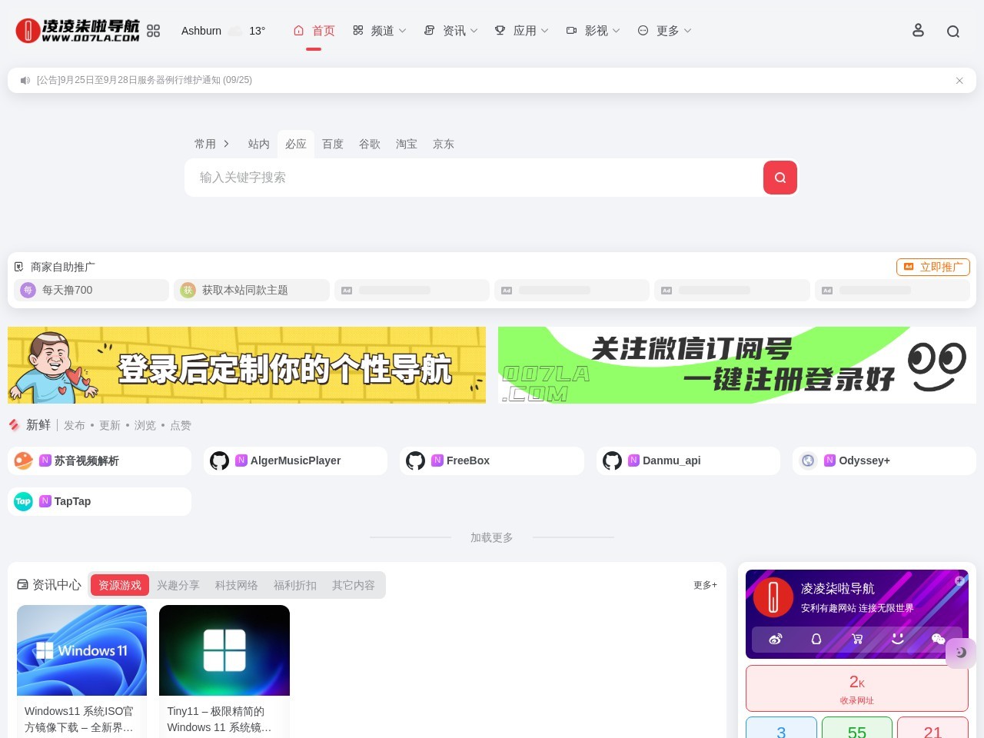Sort fresh list by 发布
984x738 pixels.
coord(75,425)
